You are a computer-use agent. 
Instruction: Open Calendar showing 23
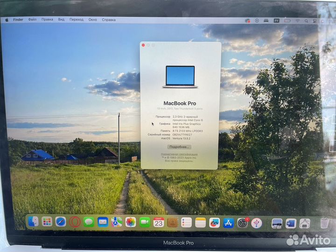(x=159, y=223)
